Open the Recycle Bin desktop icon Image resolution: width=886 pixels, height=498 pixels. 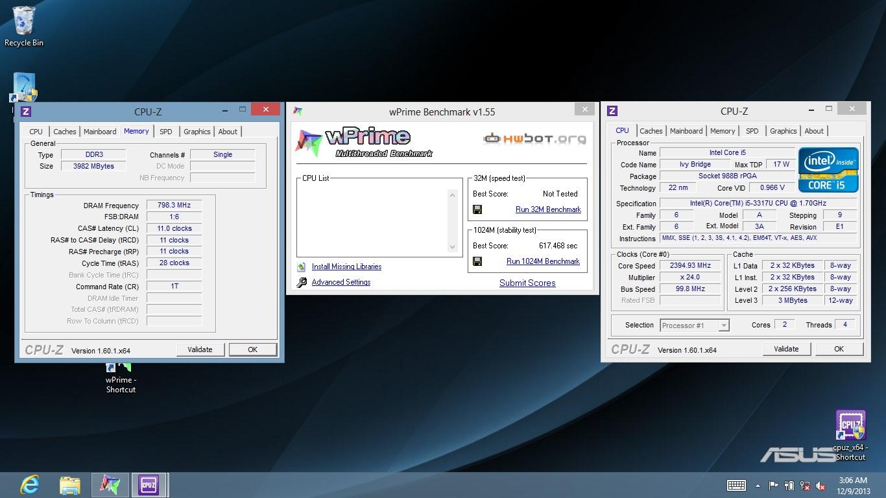coord(24,26)
